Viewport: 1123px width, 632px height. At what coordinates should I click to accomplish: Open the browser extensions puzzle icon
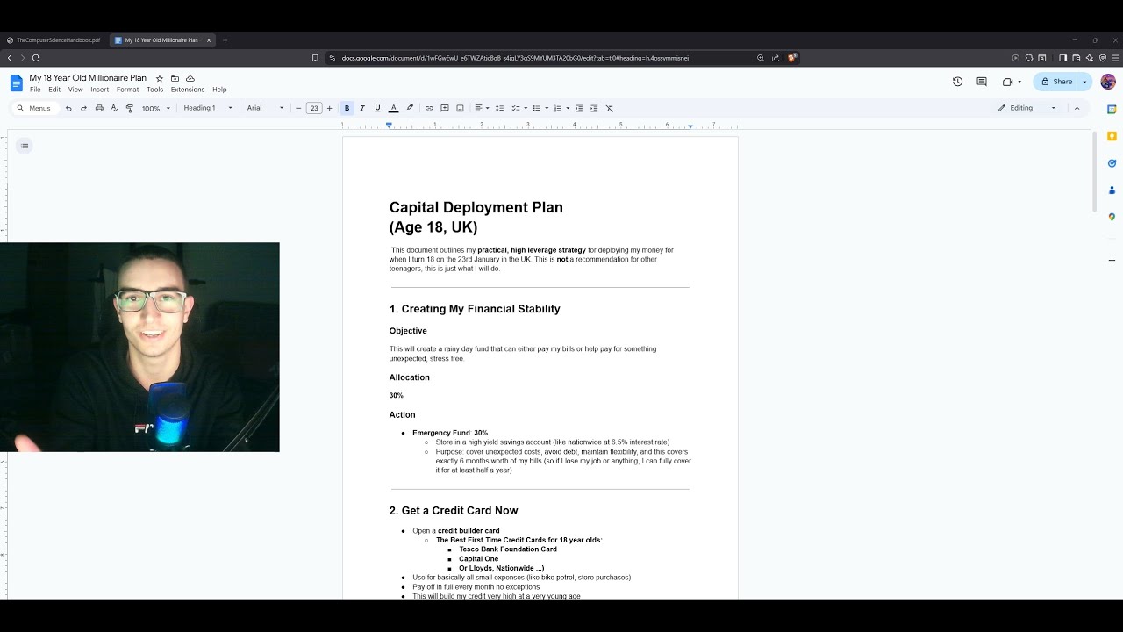point(1029,58)
